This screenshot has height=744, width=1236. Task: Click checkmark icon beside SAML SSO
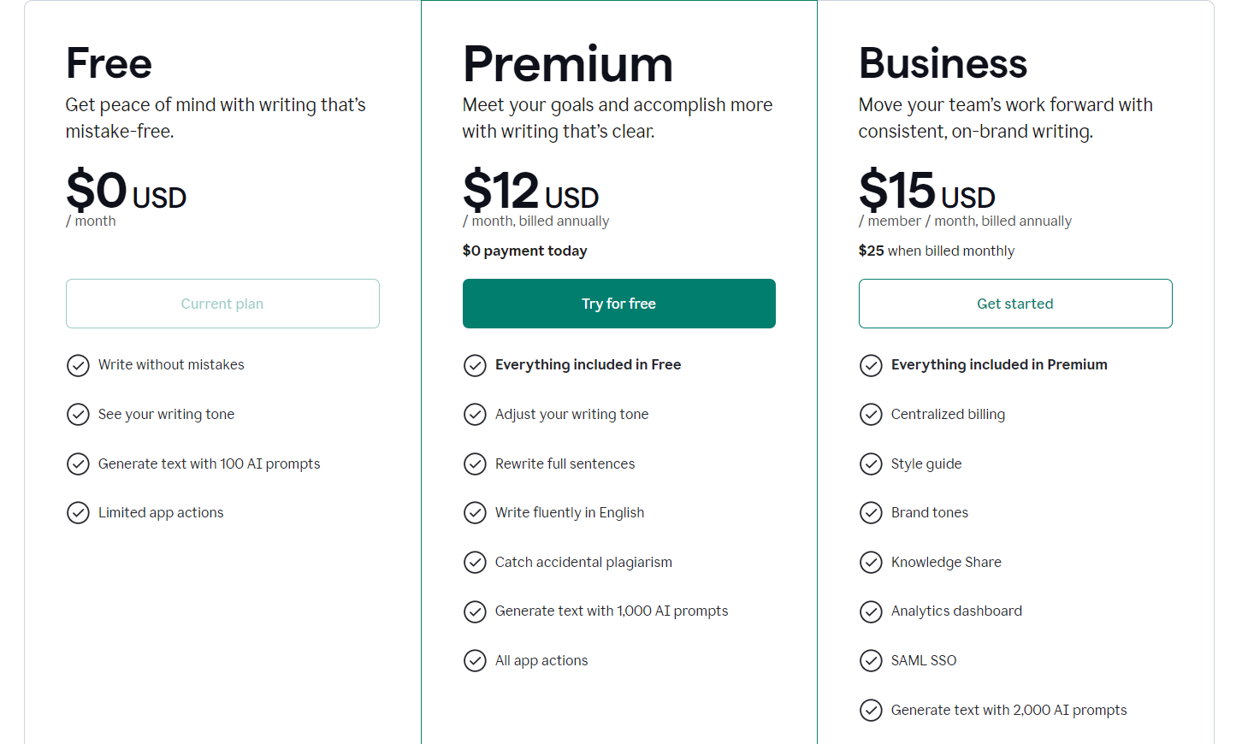pos(871,661)
